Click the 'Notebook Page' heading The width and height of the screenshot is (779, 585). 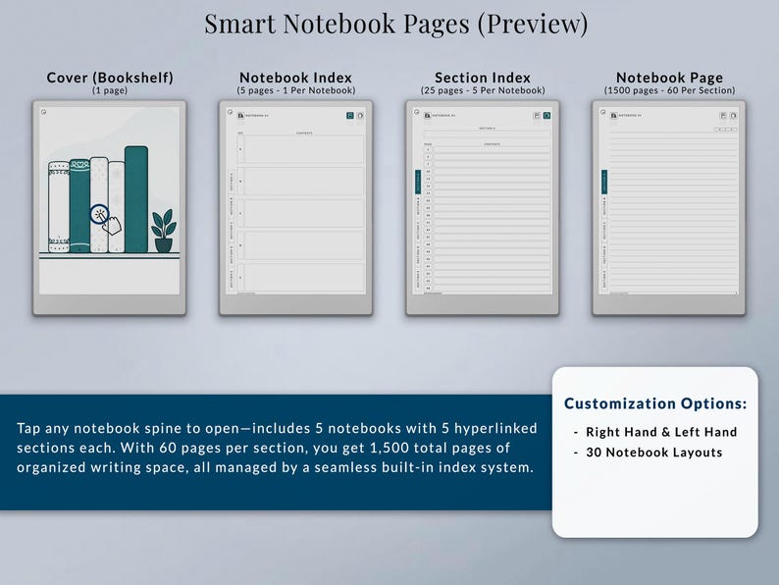[669, 78]
